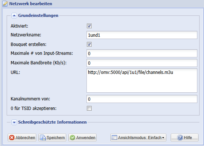Focus the Maximale # von Input-Streams field
The height and width of the screenshot is (146, 204).
[x=142, y=53]
